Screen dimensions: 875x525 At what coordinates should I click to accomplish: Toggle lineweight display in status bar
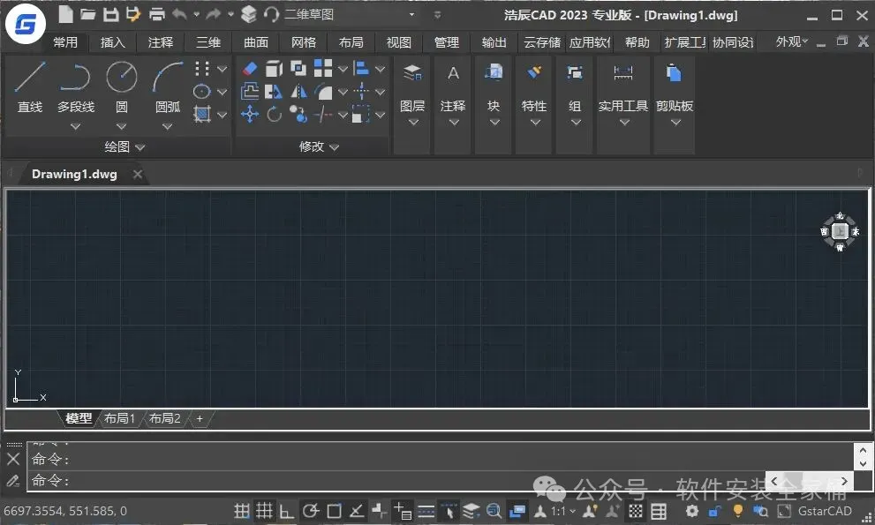[426, 511]
